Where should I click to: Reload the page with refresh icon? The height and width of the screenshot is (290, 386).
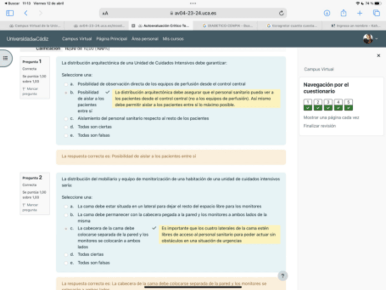(281, 13)
